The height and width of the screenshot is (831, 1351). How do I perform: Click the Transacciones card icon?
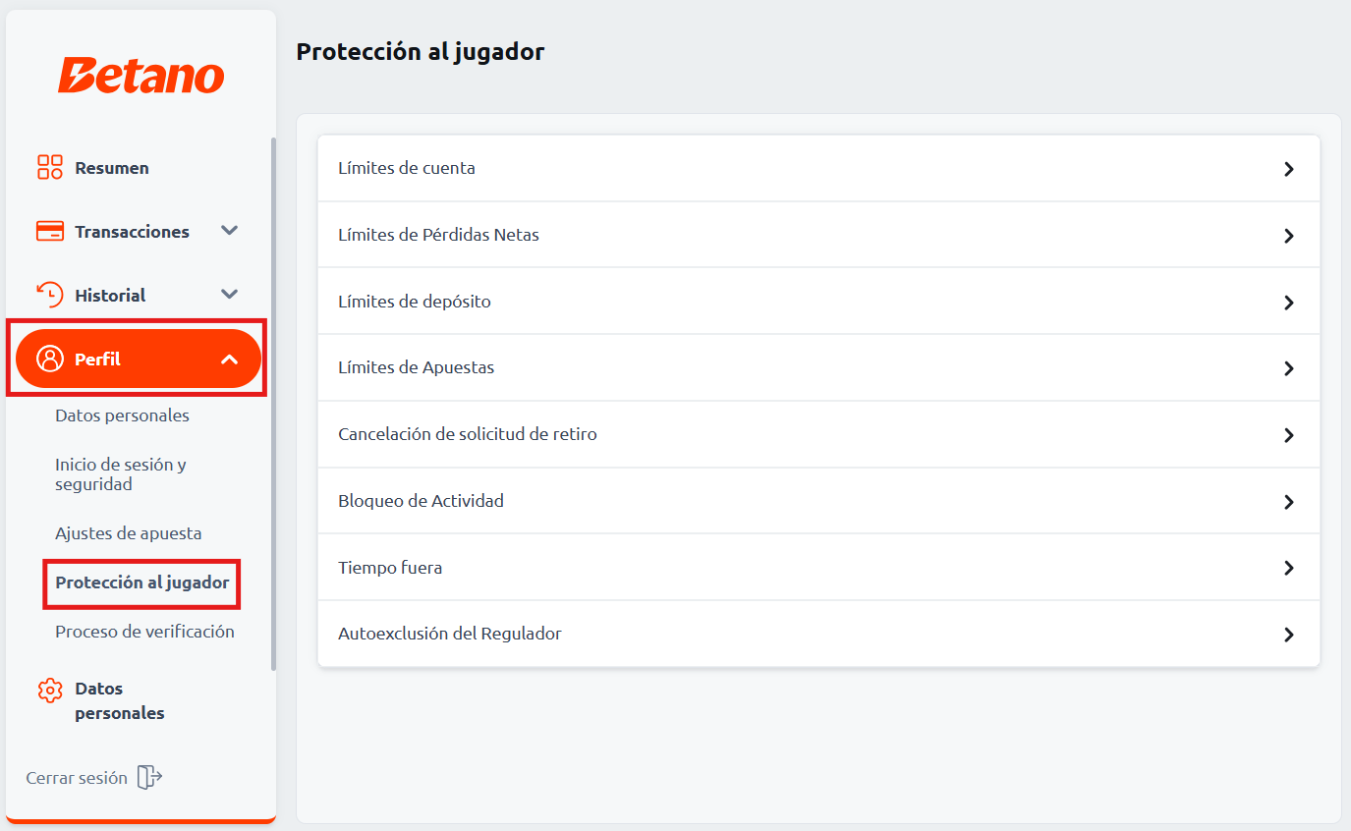coord(50,232)
